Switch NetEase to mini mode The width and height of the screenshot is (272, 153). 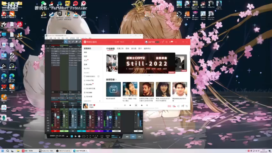(175, 42)
